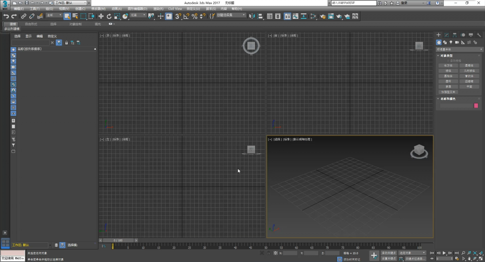Click the 圆锥体 (Cone) primitive button
Image resolution: width=485 pixels, height=262 pixels.
[x=469, y=66]
